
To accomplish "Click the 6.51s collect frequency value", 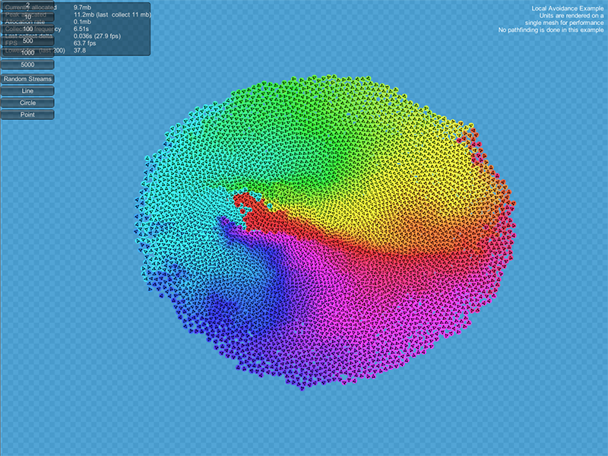I will tap(81, 29).
